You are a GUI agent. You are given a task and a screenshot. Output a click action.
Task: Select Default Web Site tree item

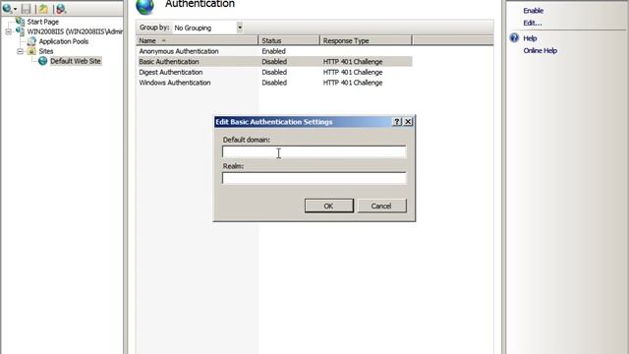[x=76, y=61]
